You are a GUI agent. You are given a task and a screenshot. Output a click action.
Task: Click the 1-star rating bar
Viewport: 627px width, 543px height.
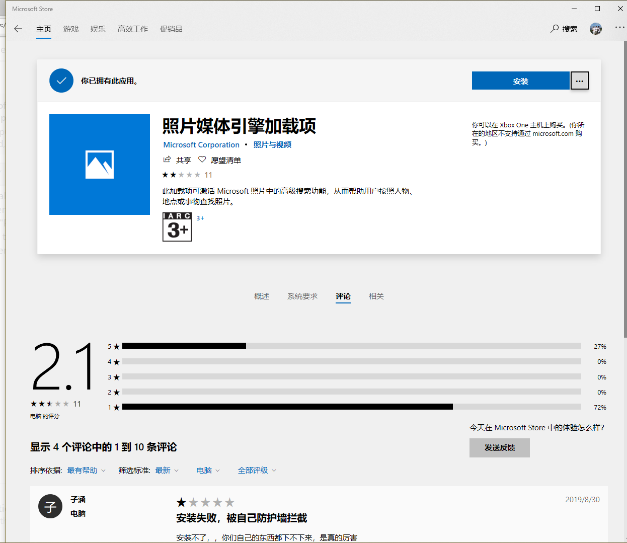(352, 407)
